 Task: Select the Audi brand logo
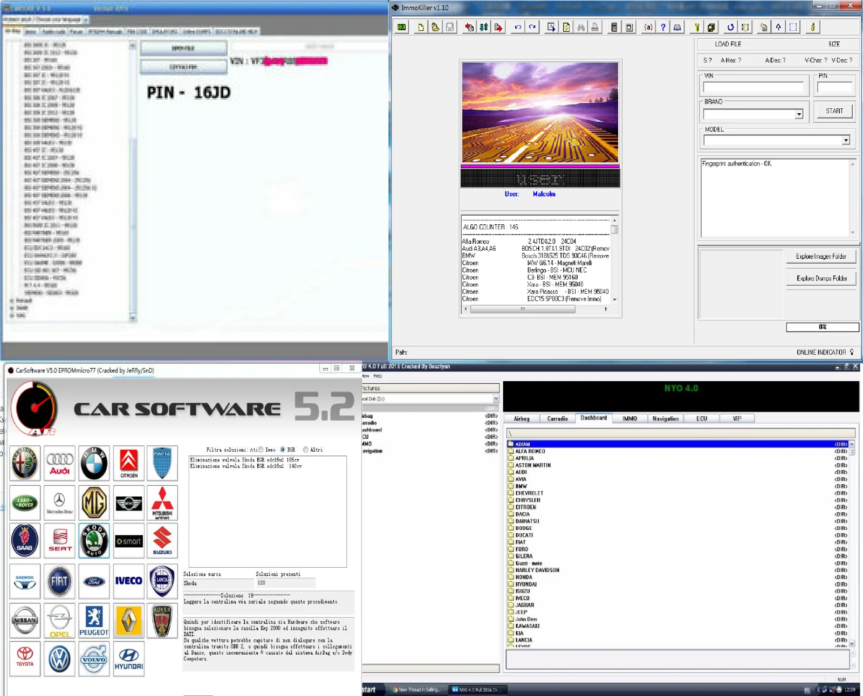tap(59, 464)
